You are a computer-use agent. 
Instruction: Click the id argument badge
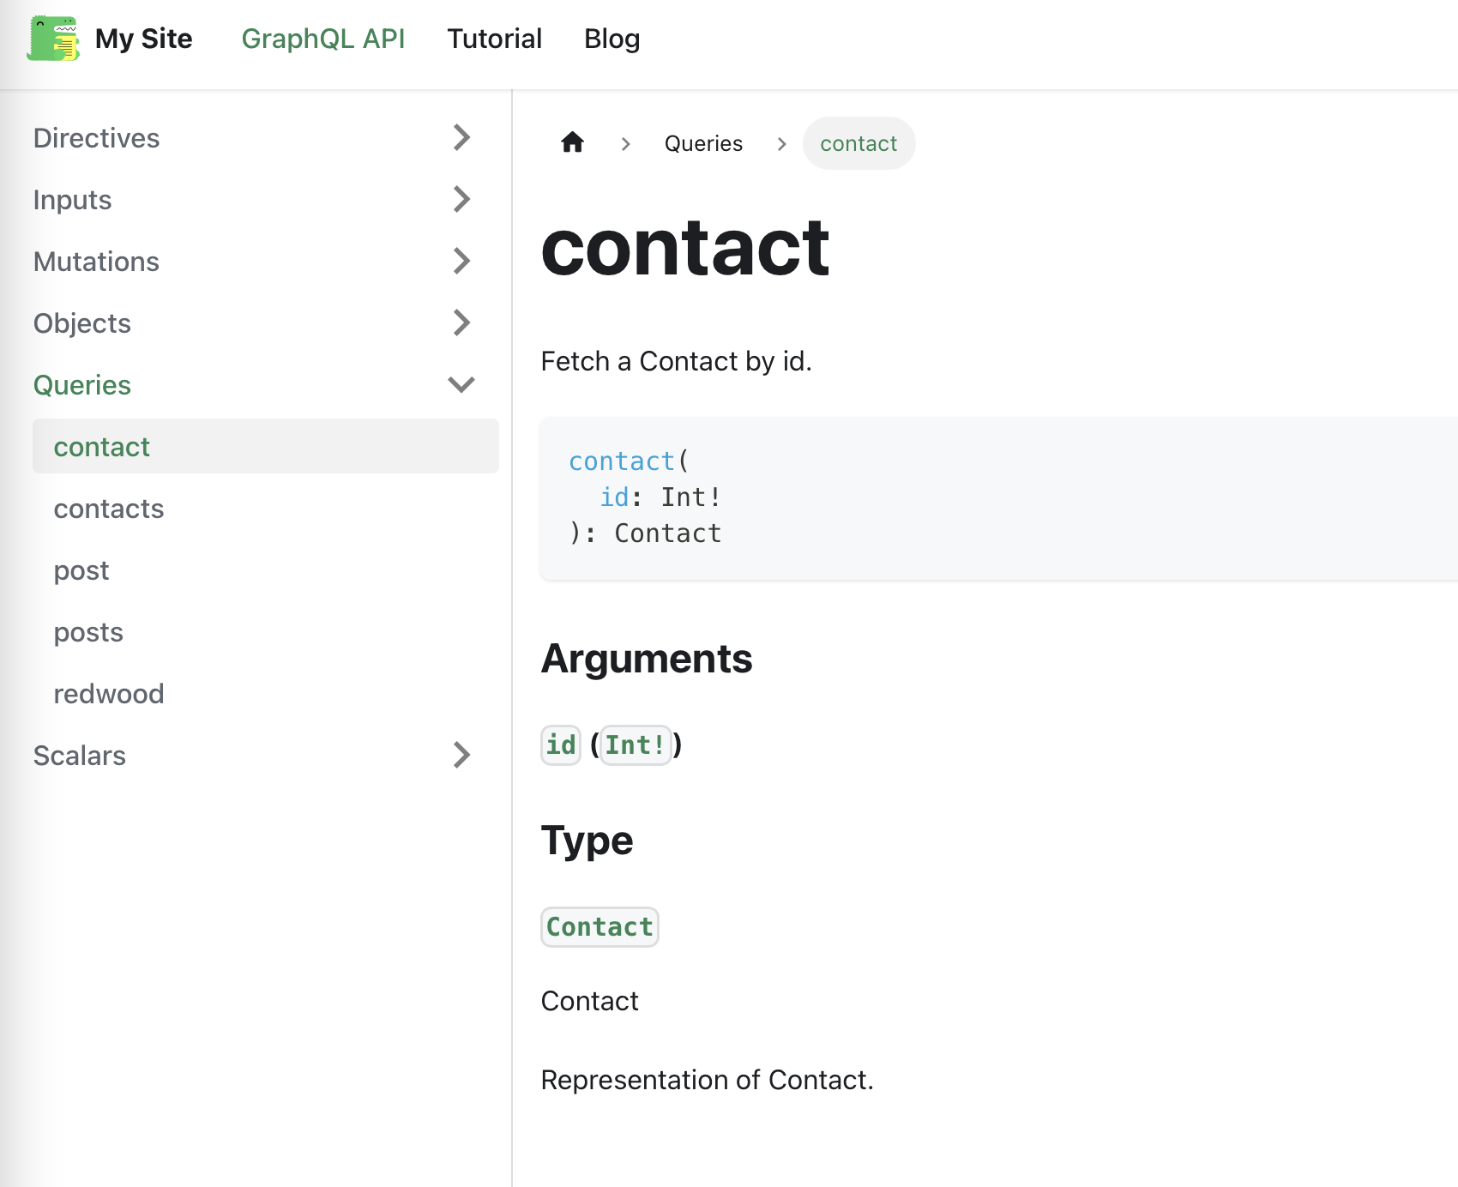point(560,744)
